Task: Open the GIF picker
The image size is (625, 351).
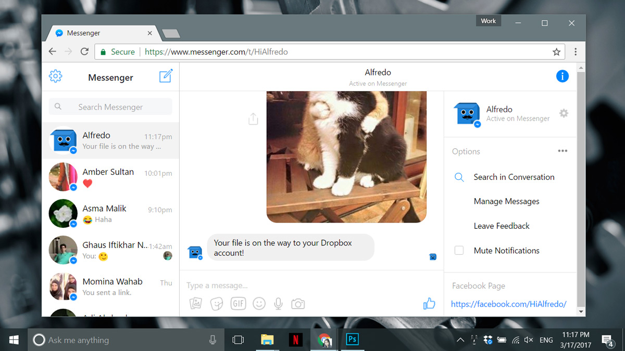Action: [238, 304]
